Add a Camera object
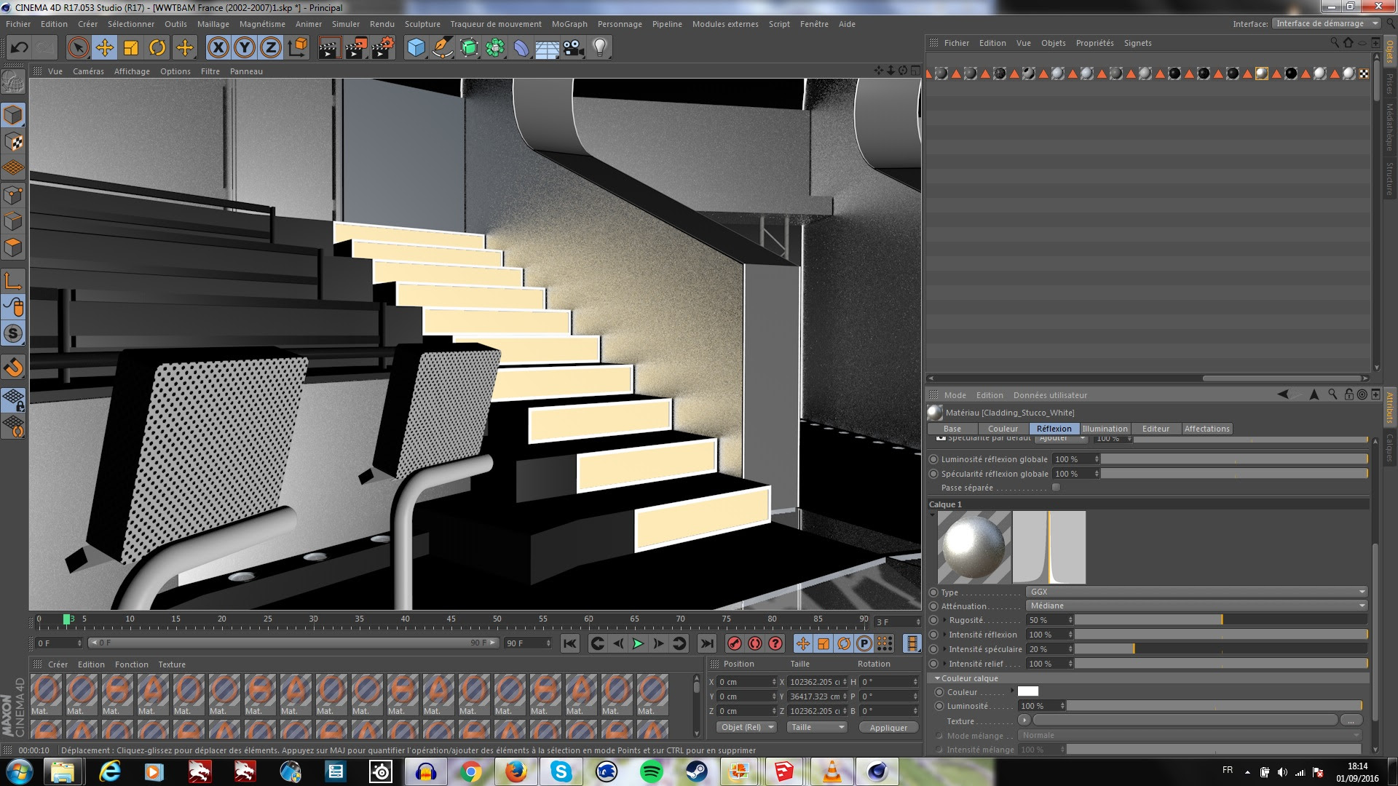The image size is (1398, 786). [574, 48]
